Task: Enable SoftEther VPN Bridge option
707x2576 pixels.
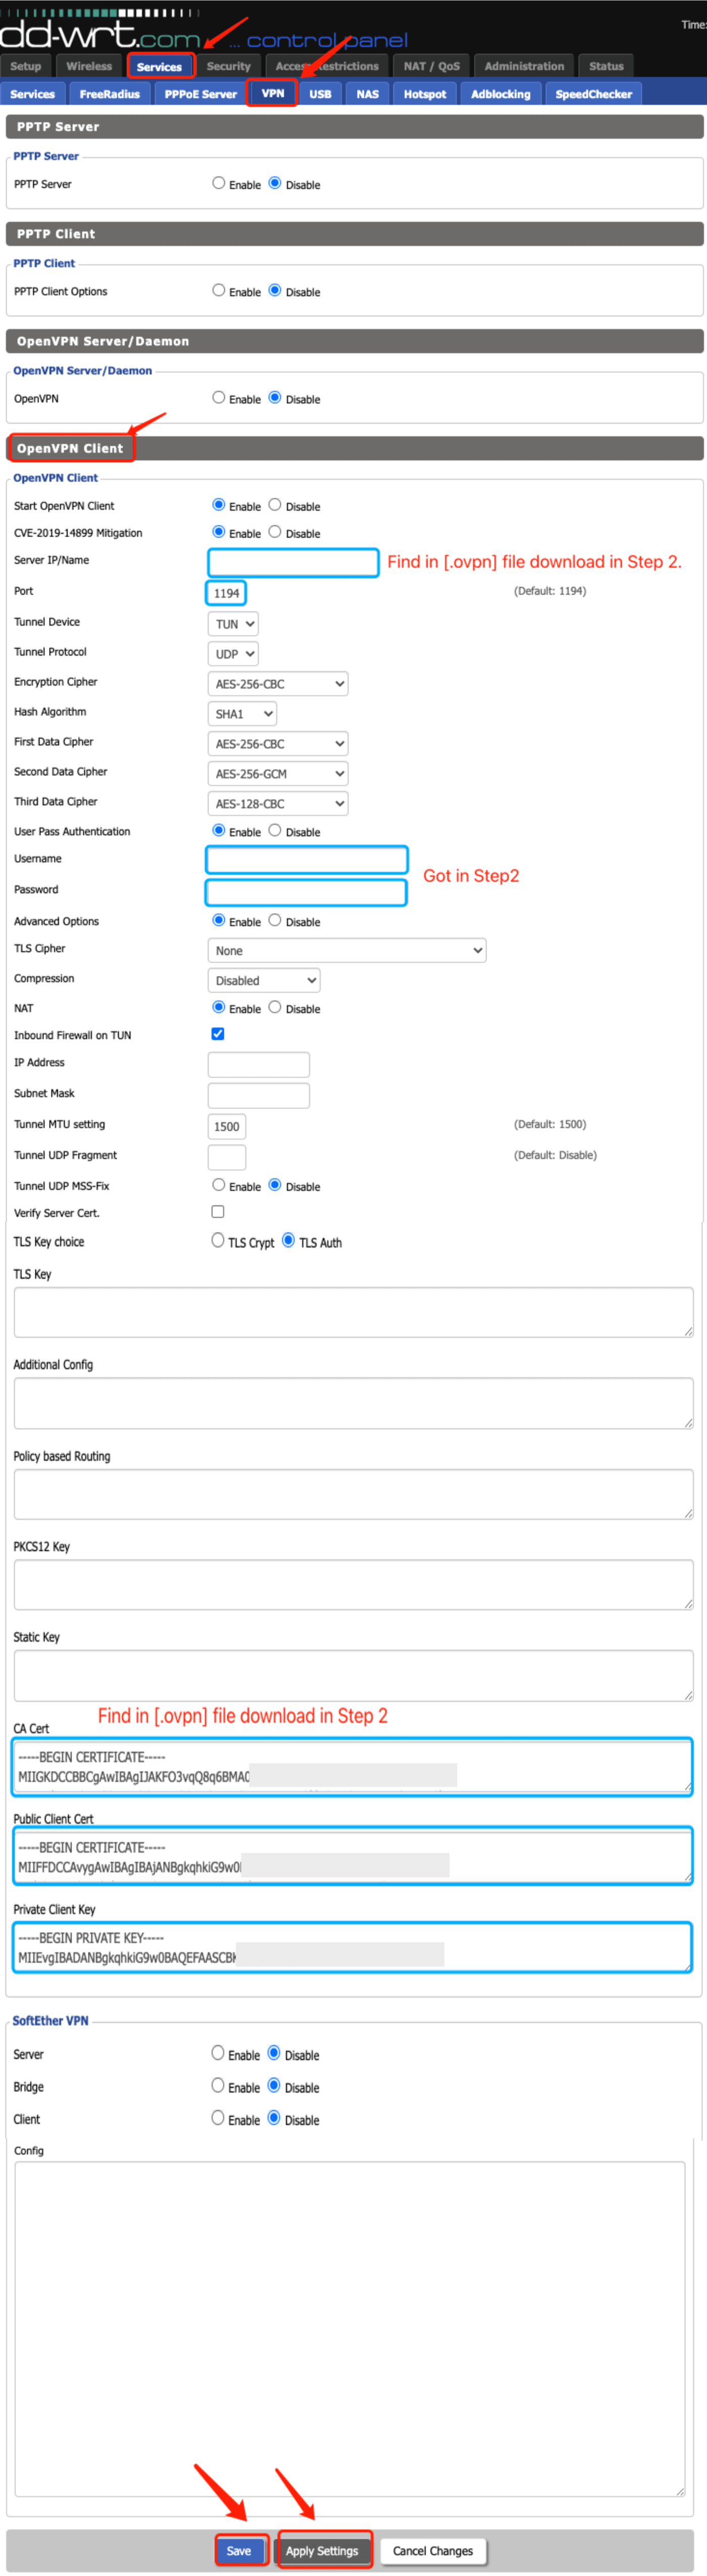Action: 217,2085
